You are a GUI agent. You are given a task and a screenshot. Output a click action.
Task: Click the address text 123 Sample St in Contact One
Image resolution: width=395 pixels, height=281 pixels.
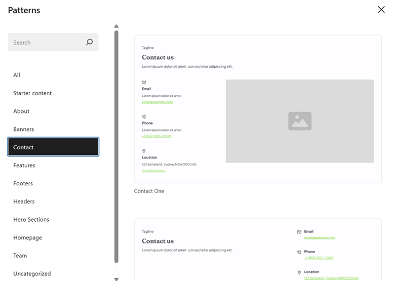point(169,164)
